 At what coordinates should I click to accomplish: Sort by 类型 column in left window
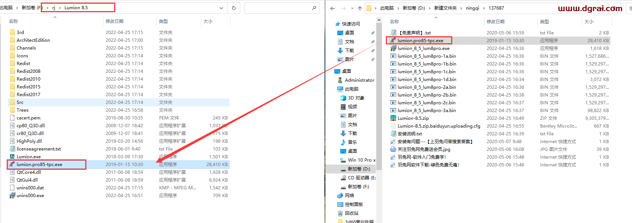tap(163, 21)
